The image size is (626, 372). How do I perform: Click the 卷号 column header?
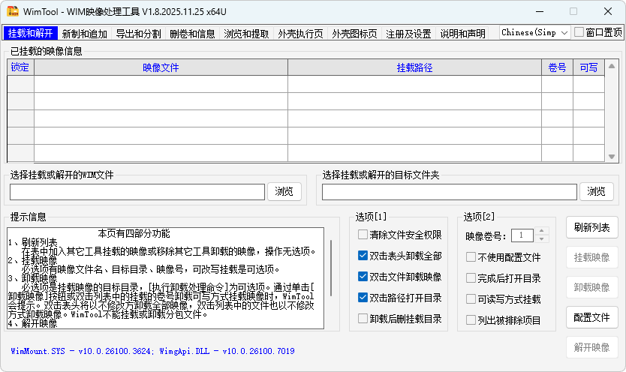pos(558,67)
